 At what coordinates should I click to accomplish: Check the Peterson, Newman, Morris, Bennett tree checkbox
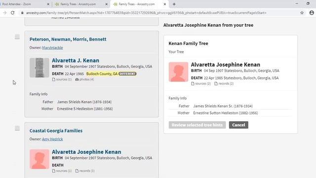17,37
